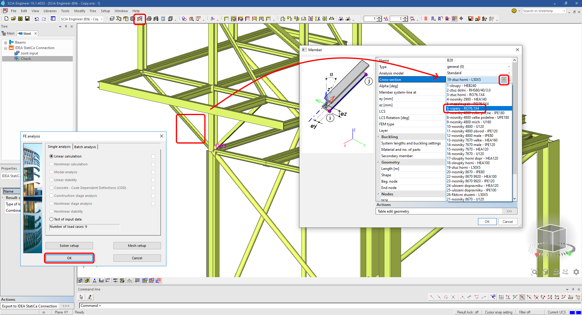This screenshot has height=315, width=582.
Task: Click the calculation icon highlighted in toolbar
Action: (x=140, y=19)
